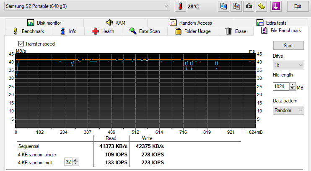The height and width of the screenshot is (171, 311).
Task: Start the file benchmark
Action: coord(288,45)
